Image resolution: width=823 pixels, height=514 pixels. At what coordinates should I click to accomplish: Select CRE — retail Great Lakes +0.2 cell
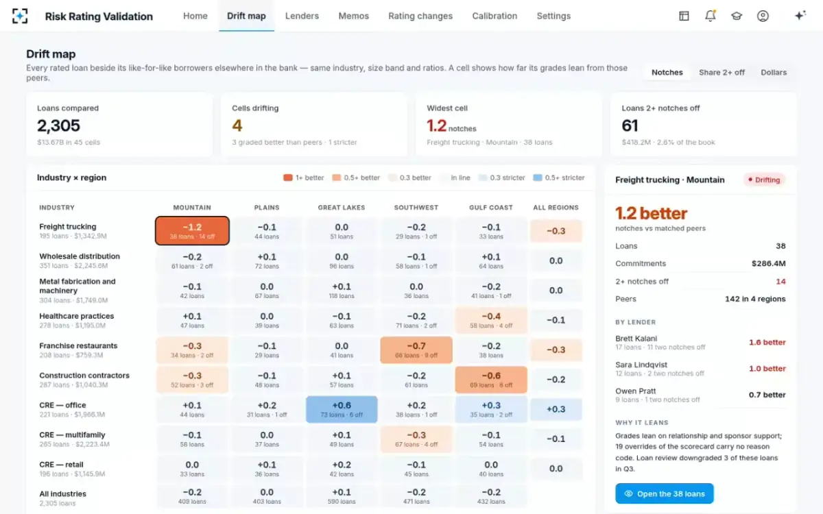click(x=342, y=469)
